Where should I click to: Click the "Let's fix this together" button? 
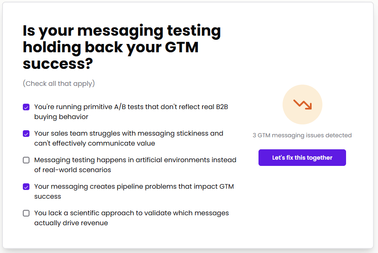point(302,158)
